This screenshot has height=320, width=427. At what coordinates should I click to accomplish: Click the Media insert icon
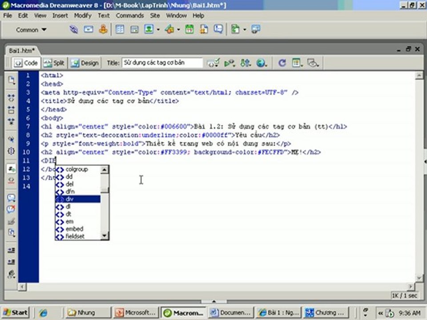click(169, 29)
